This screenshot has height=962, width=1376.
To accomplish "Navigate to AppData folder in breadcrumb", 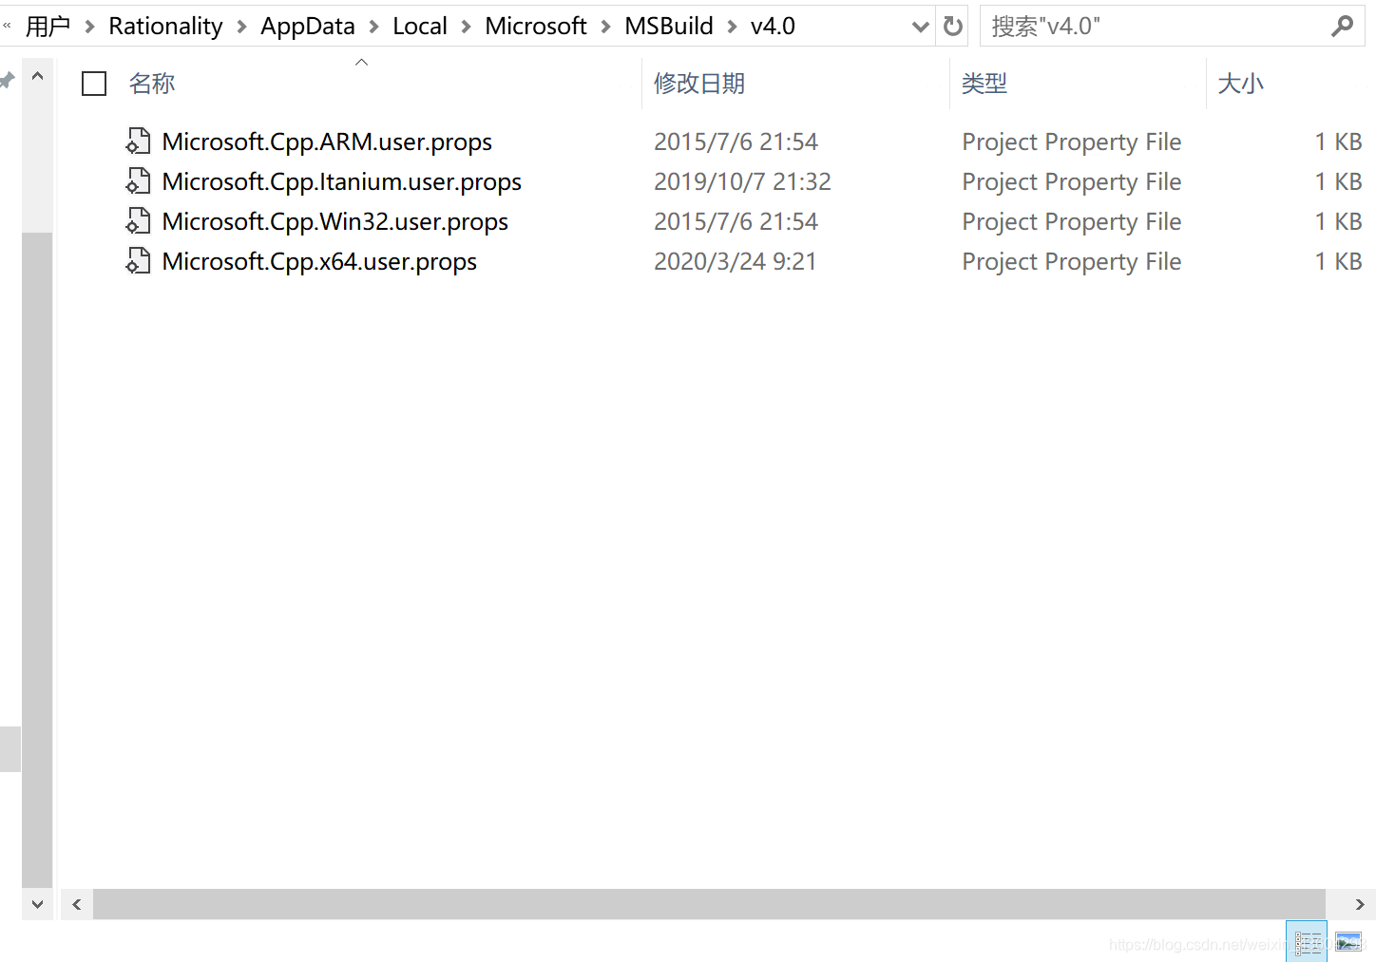I will click(308, 27).
